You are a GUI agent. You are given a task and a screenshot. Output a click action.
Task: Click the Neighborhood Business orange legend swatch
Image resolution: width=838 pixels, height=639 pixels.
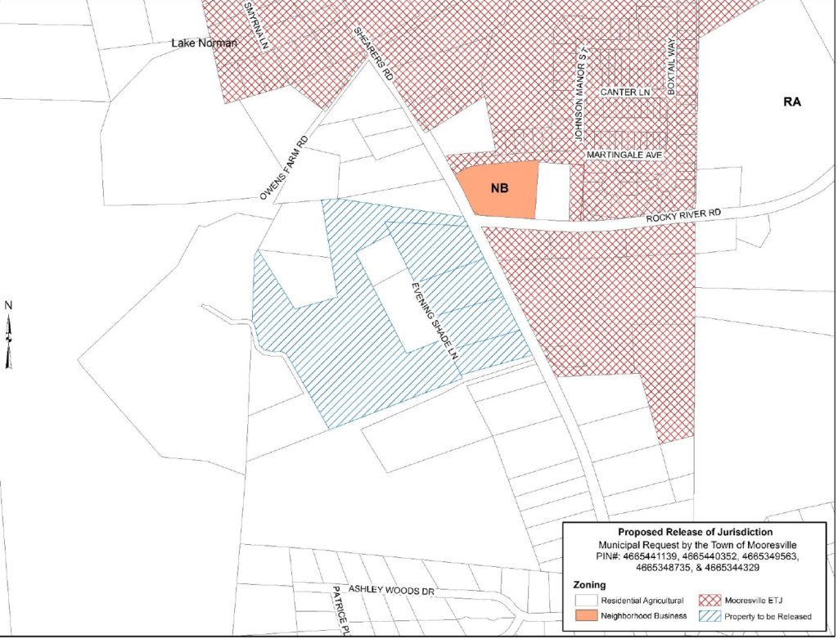(x=586, y=615)
